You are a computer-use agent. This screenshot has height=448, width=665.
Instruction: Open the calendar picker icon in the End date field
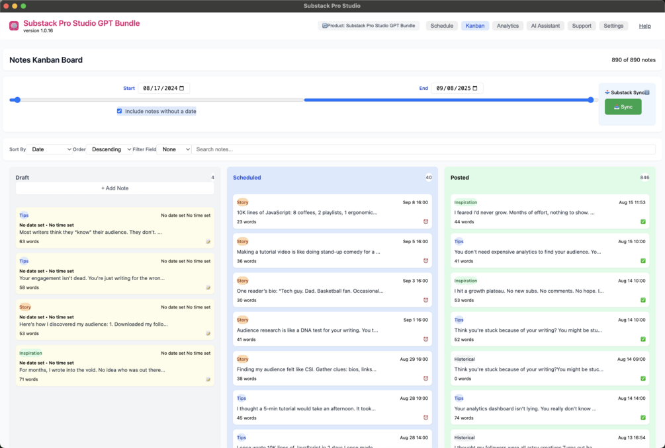475,88
